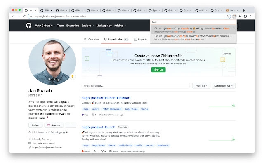Viewport: 264px width, 165px height.
Task: Bookmark this page with the star icon
Action: coord(227,16)
